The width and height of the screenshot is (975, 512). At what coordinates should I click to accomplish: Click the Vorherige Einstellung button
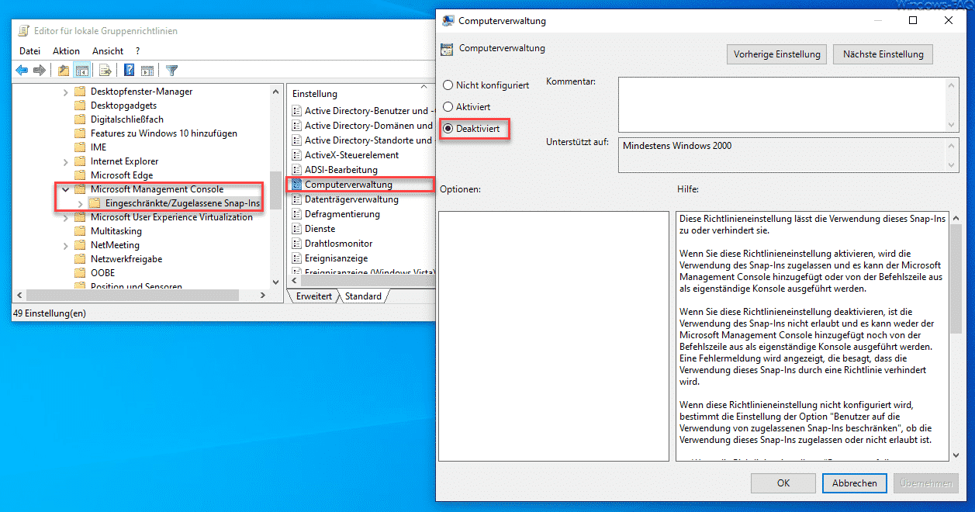(776, 54)
